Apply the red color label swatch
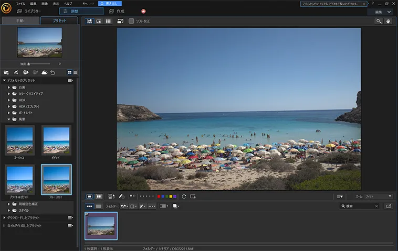Image resolution: width=398 pixels, height=251 pixels. 159,197
